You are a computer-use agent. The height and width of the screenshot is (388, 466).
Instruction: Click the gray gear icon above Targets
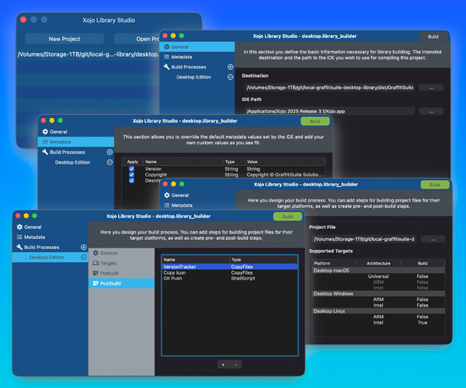point(95,253)
